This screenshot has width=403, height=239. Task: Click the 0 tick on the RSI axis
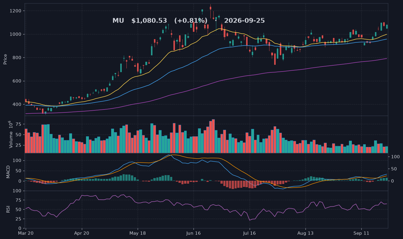coord(20,228)
